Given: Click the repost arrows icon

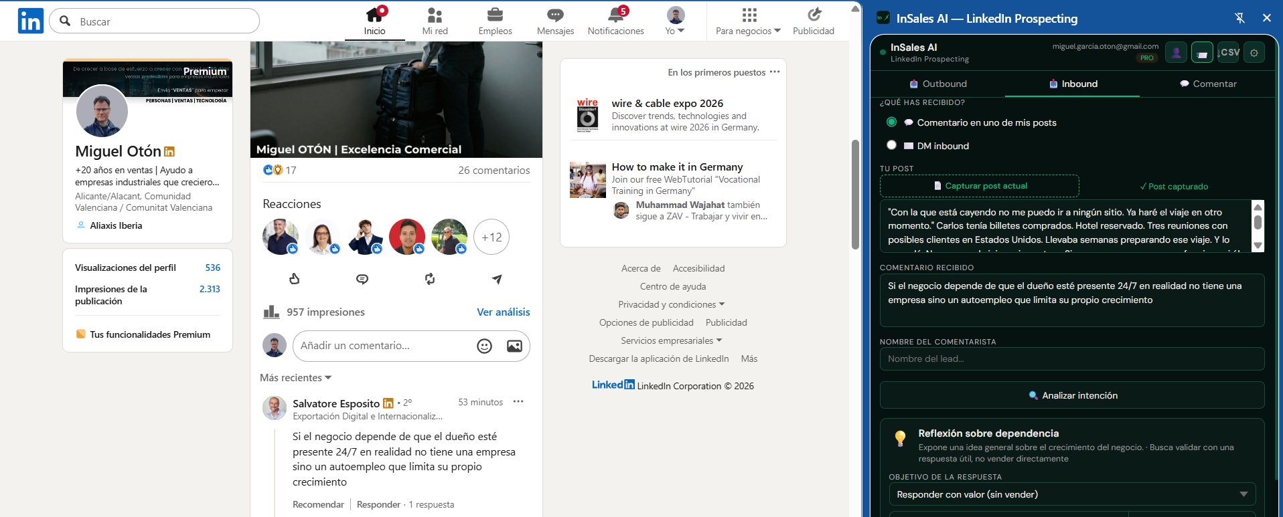Looking at the screenshot, I should click(x=430, y=279).
